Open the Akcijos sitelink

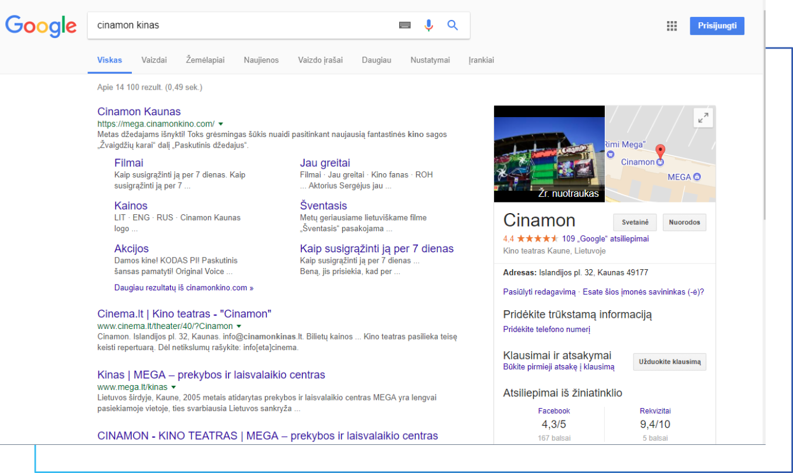[x=131, y=248]
